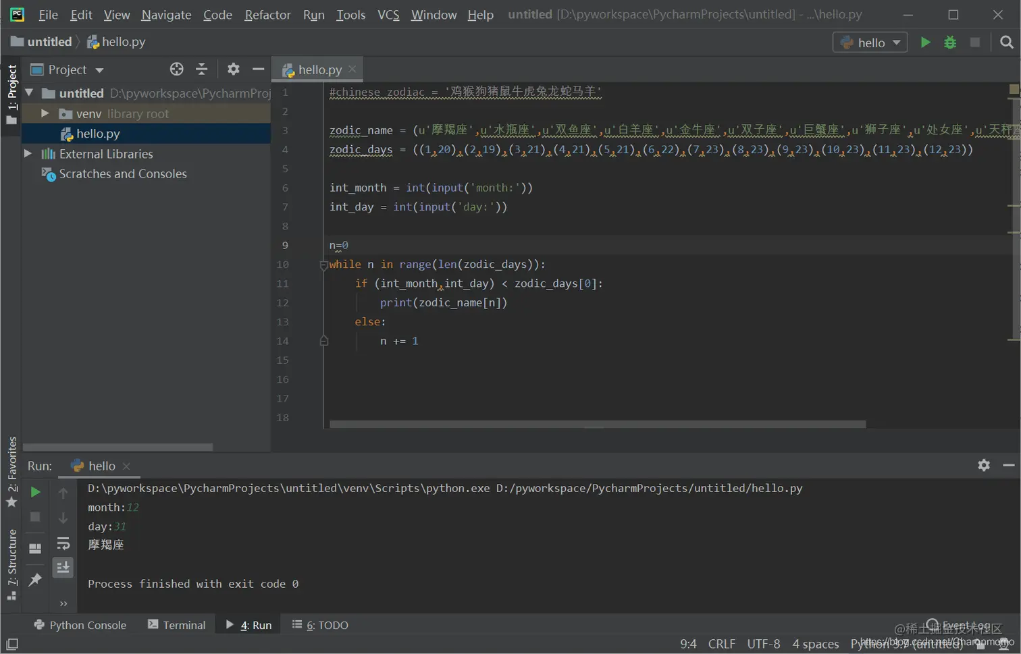The width and height of the screenshot is (1021, 654).
Task: Open the VCS menu
Action: point(388,14)
